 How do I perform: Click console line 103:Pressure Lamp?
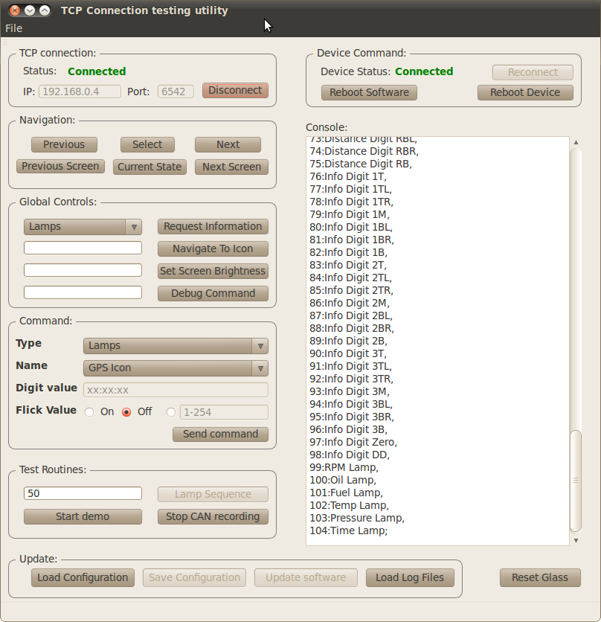[357, 518]
